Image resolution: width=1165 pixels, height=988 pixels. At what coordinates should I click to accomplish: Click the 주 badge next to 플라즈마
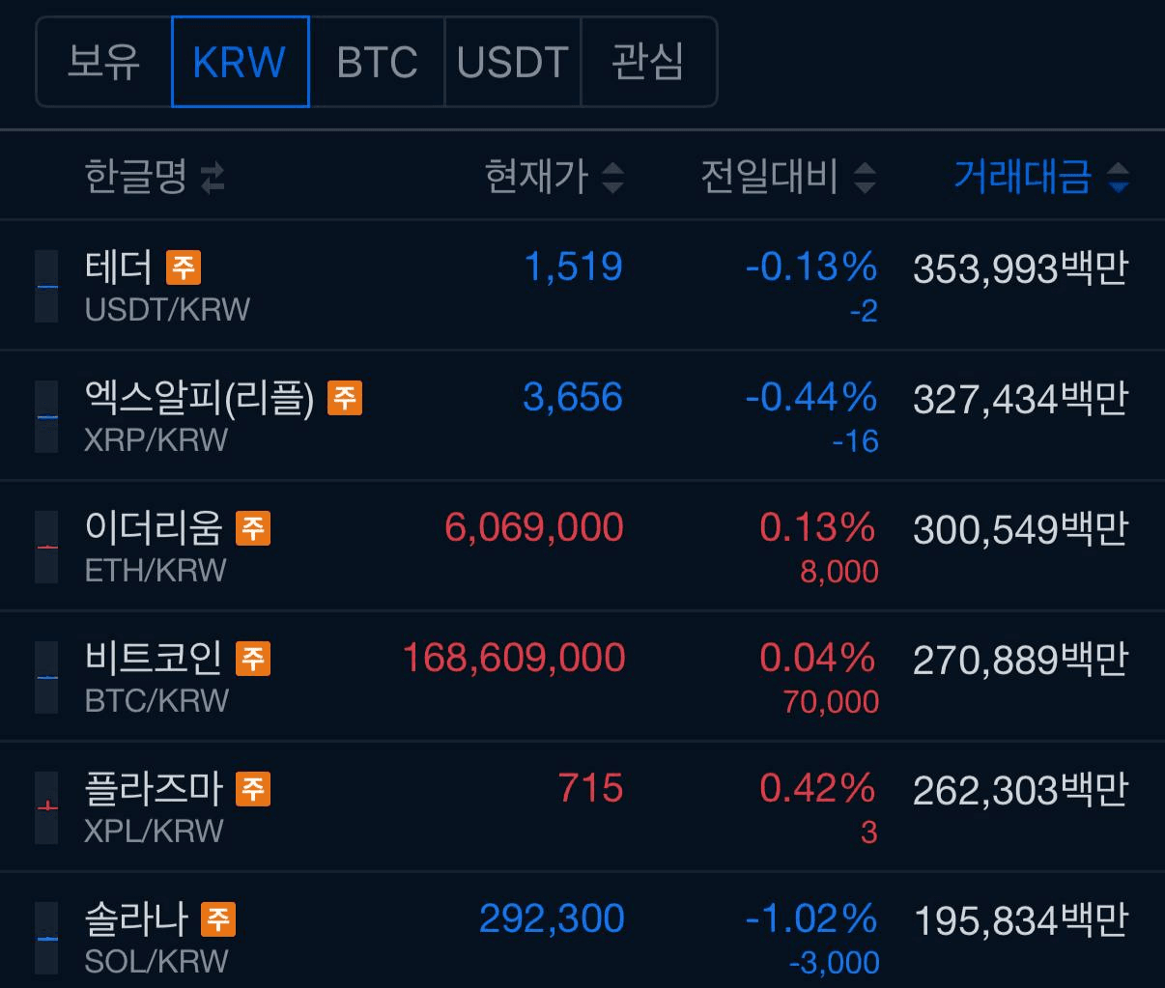[x=253, y=788]
